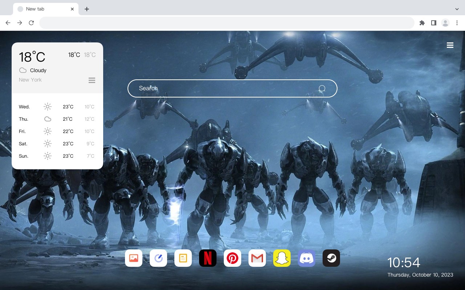
Task: Click Thursday's cloudy weather icon
Action: [48, 119]
